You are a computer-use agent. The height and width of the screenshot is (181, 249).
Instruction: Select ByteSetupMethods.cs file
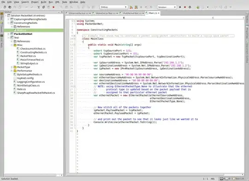click(x=30, y=74)
